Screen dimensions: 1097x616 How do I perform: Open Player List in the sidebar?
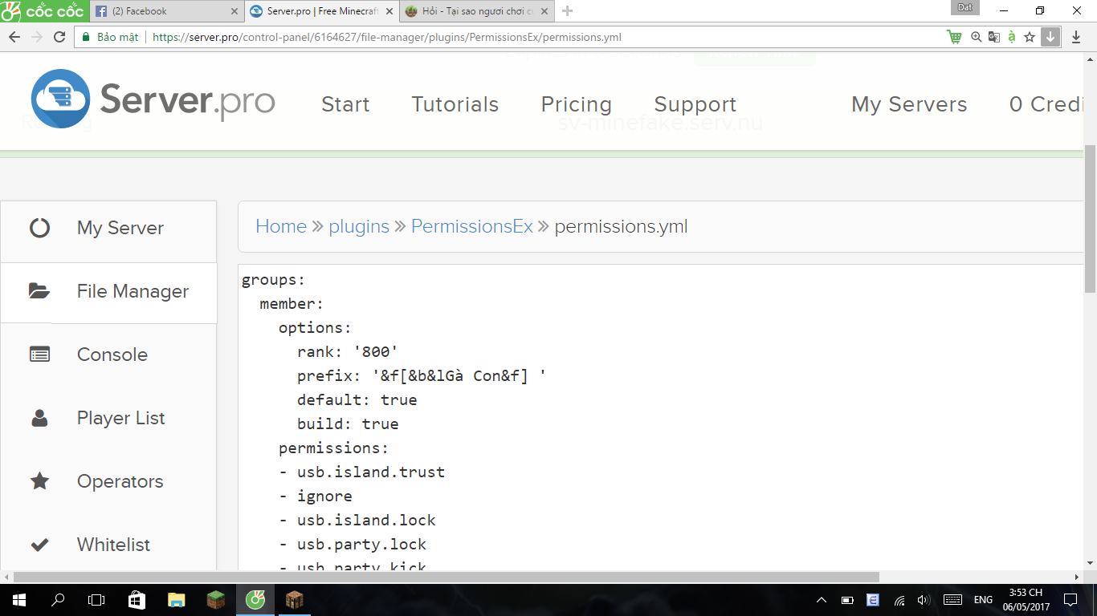[108, 418]
